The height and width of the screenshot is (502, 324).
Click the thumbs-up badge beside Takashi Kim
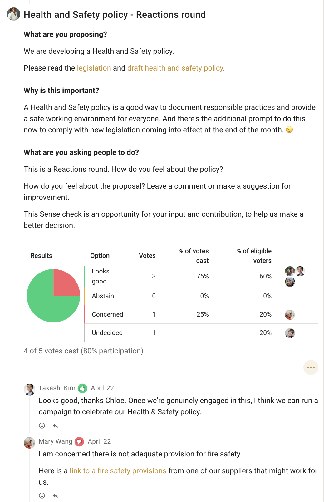point(82,388)
